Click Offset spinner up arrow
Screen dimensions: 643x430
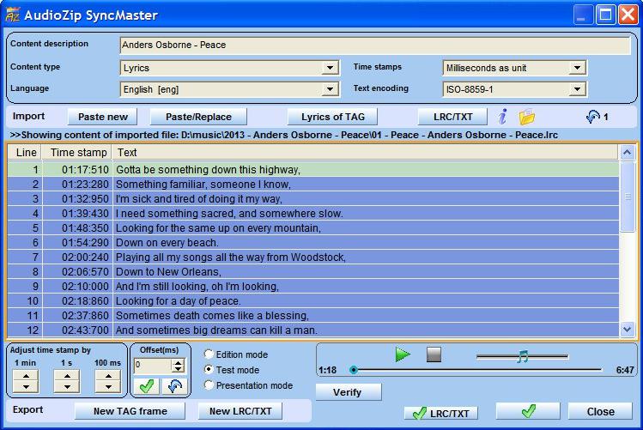(x=178, y=362)
